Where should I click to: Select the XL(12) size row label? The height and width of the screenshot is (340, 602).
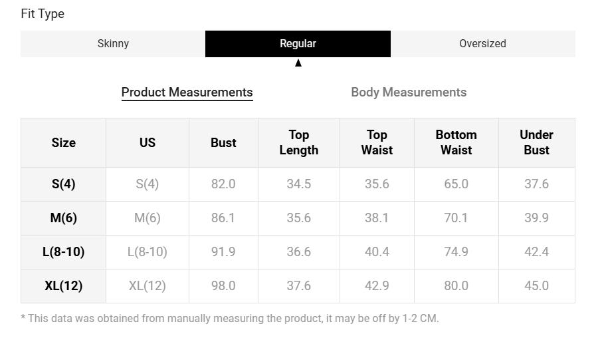(64, 286)
